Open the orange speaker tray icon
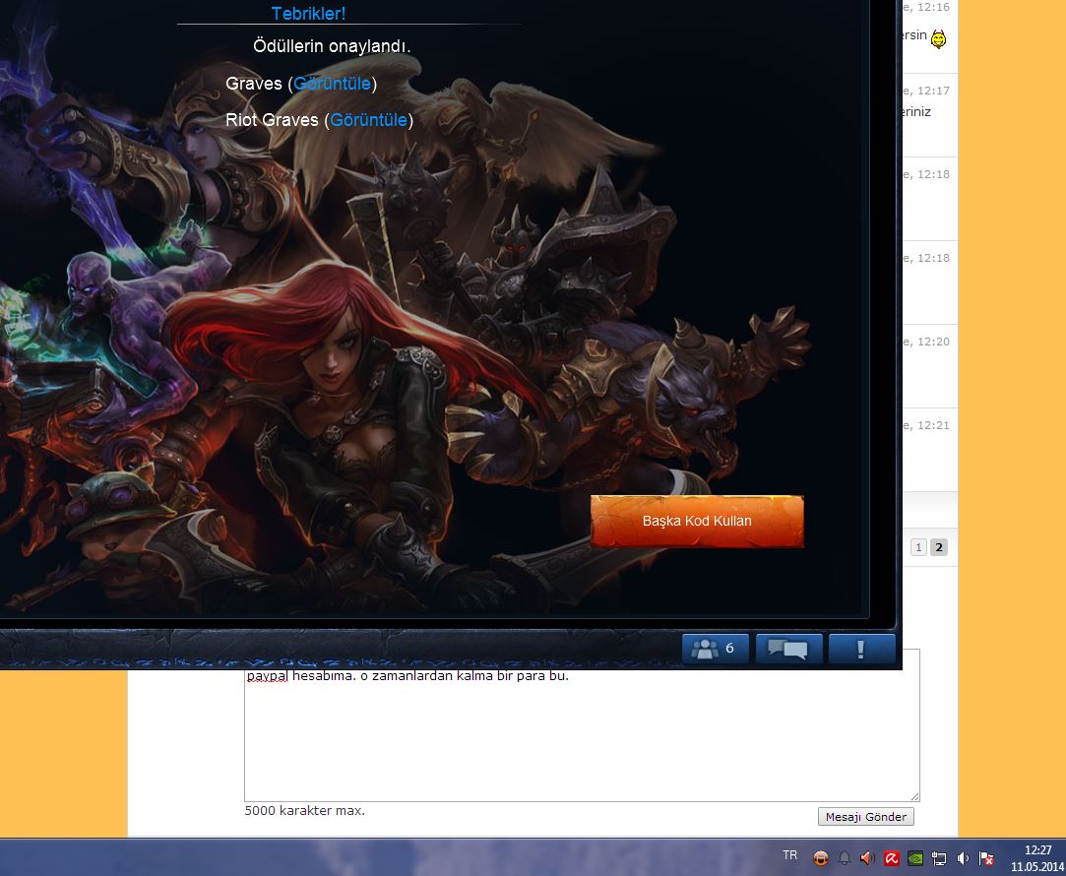The width and height of the screenshot is (1066, 876). [867, 858]
